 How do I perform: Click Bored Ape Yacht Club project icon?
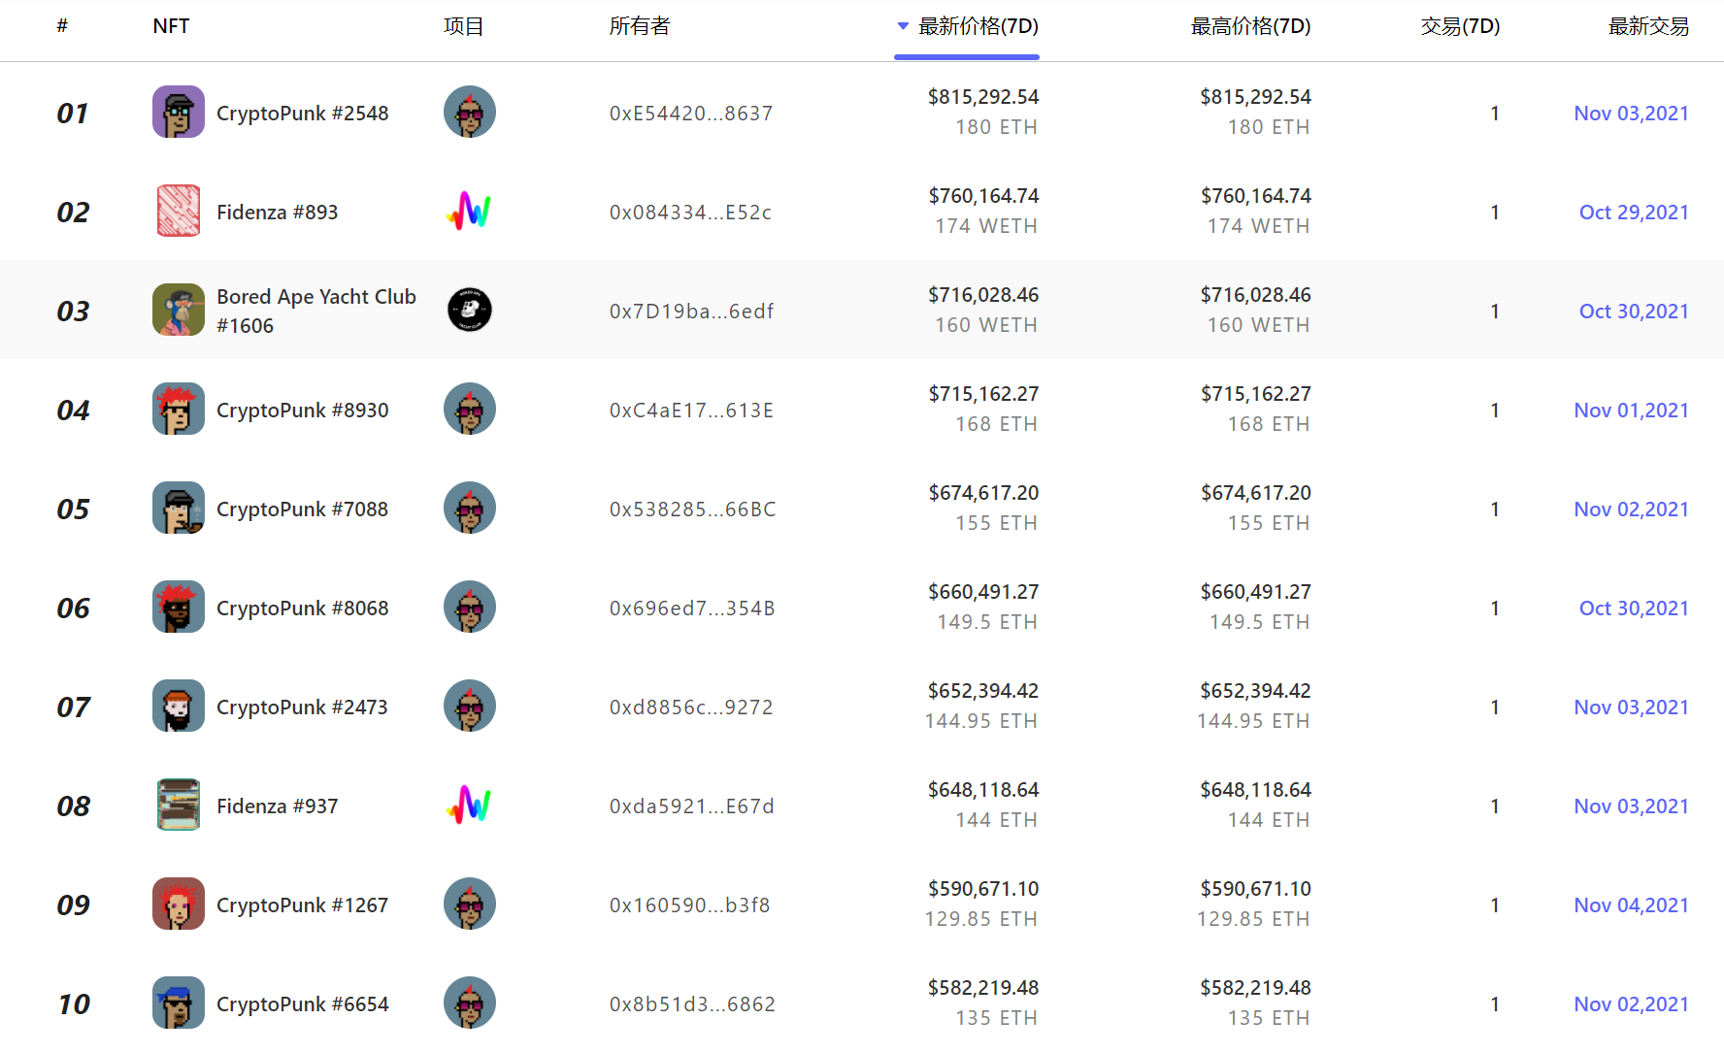click(469, 311)
